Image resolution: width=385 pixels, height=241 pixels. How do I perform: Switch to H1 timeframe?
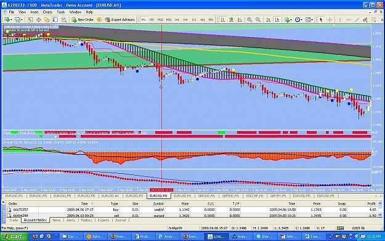click(177, 20)
